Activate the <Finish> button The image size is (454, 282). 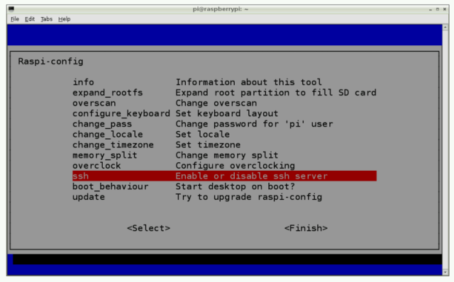click(x=306, y=228)
